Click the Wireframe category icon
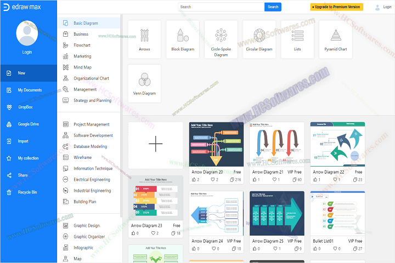Image resolution: width=395 pixels, height=263 pixels. [x=65, y=157]
